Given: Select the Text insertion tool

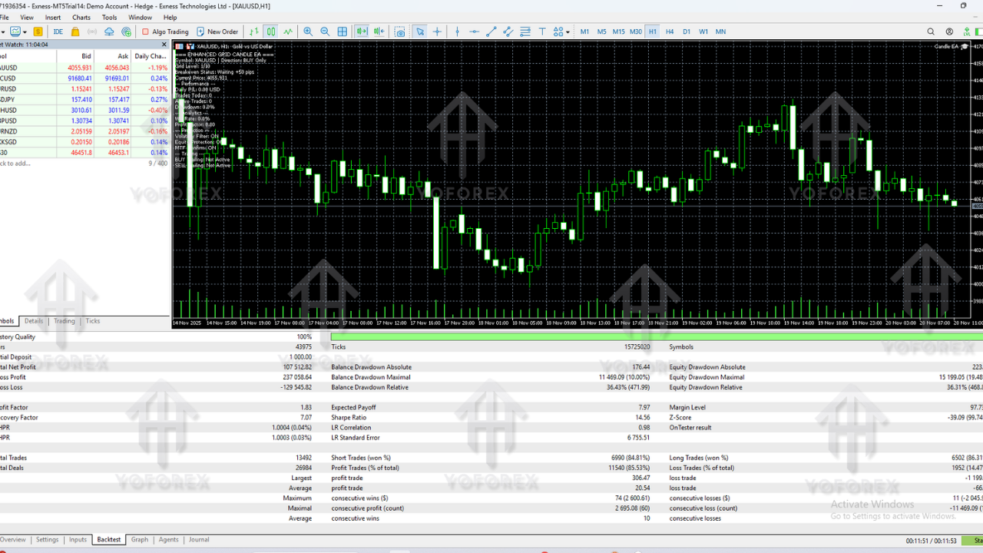Looking at the screenshot, I should coord(542,31).
